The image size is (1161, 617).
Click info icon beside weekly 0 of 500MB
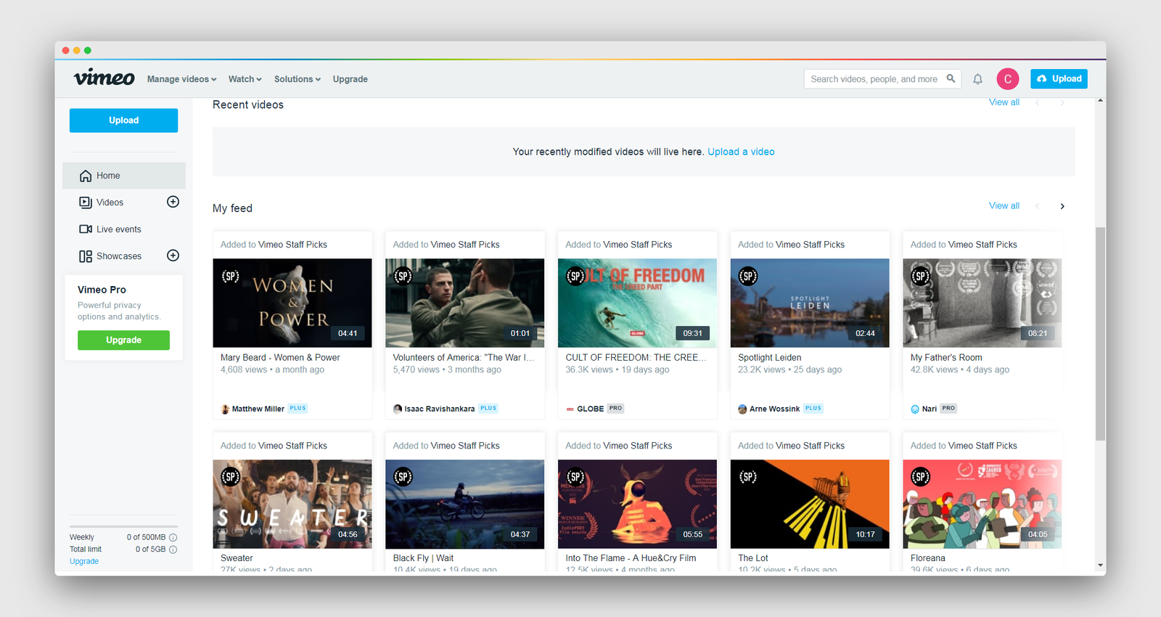point(173,537)
